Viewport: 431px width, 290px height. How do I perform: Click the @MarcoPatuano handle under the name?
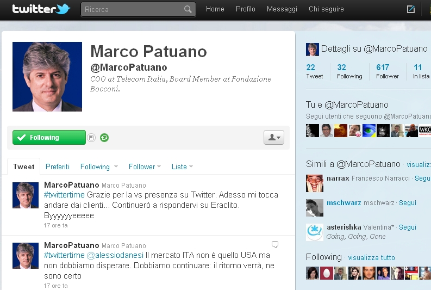[129, 67]
